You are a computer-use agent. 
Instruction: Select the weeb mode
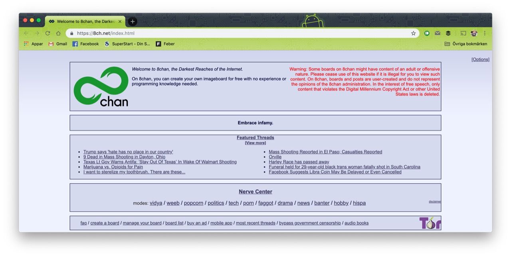[x=173, y=203]
